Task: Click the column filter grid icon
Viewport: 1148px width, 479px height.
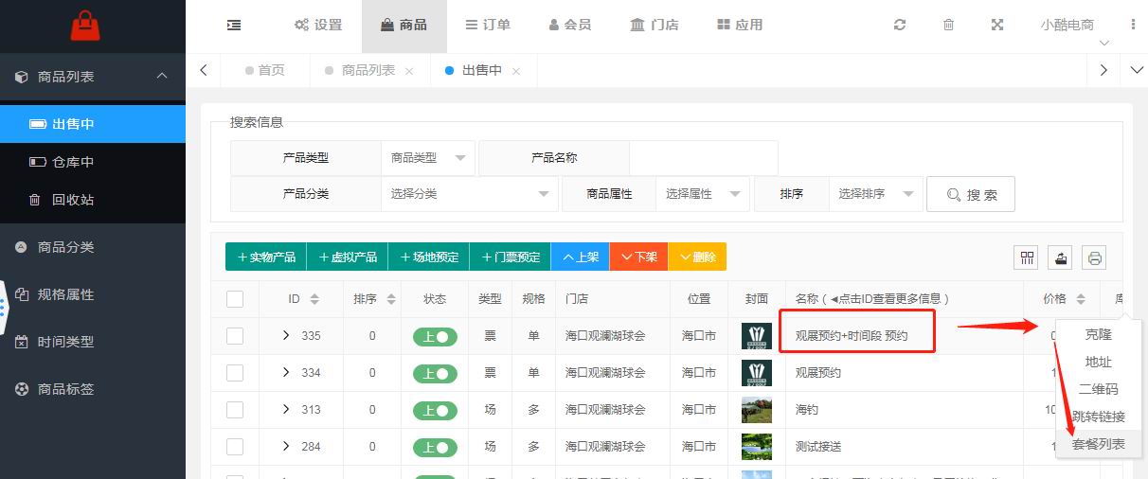Action: click(x=1027, y=257)
